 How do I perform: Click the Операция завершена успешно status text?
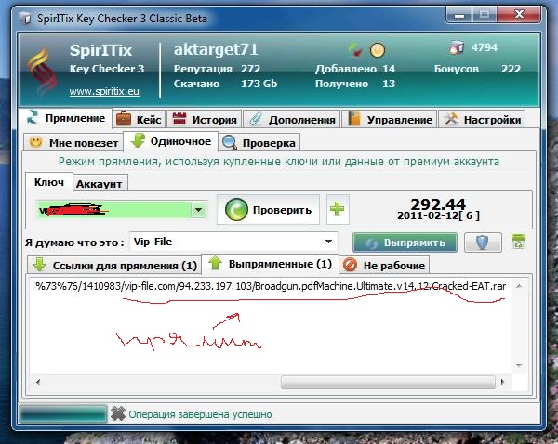pos(200,414)
